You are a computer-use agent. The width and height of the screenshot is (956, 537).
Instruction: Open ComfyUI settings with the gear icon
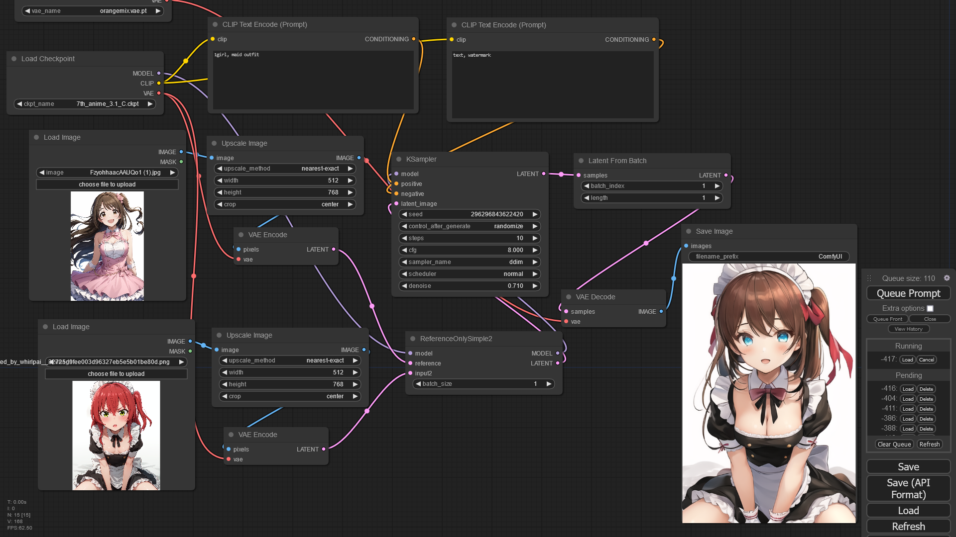[947, 278]
